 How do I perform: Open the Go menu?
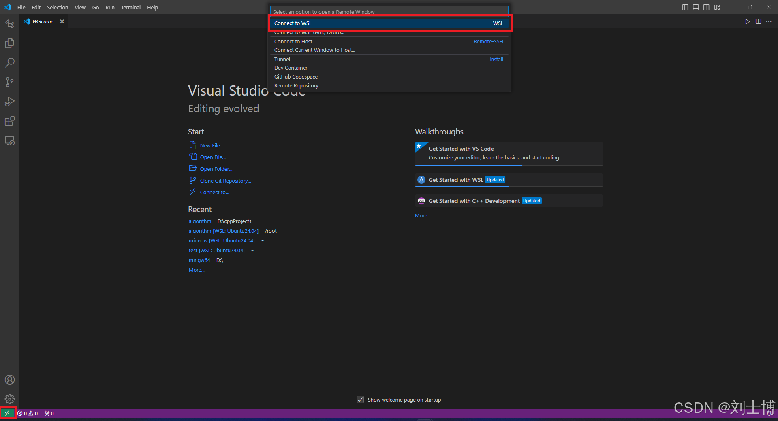96,7
